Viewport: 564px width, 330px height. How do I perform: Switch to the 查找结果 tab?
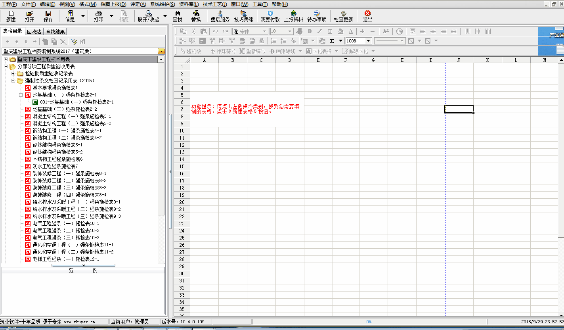pos(55,32)
